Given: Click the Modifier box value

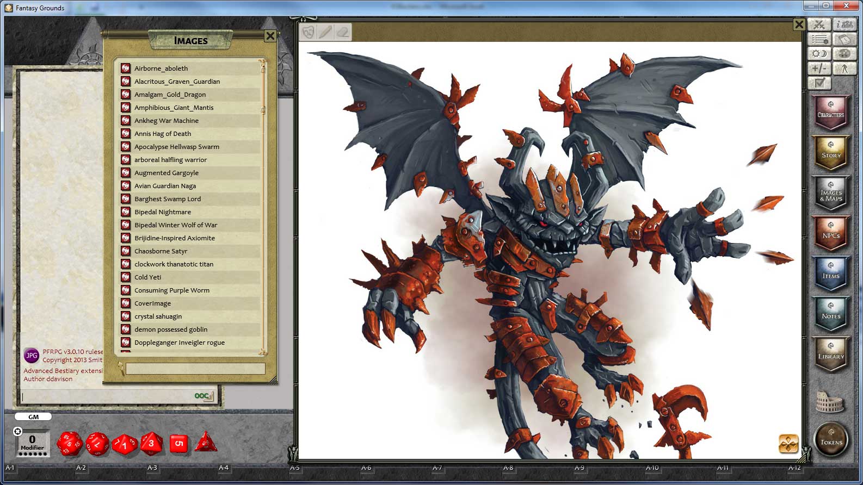Looking at the screenshot, I should point(32,440).
